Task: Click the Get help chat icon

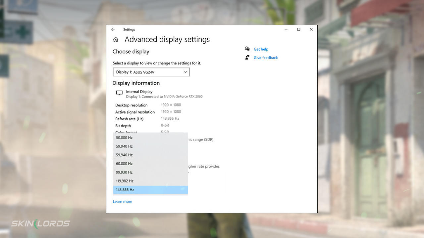Action: point(247,49)
